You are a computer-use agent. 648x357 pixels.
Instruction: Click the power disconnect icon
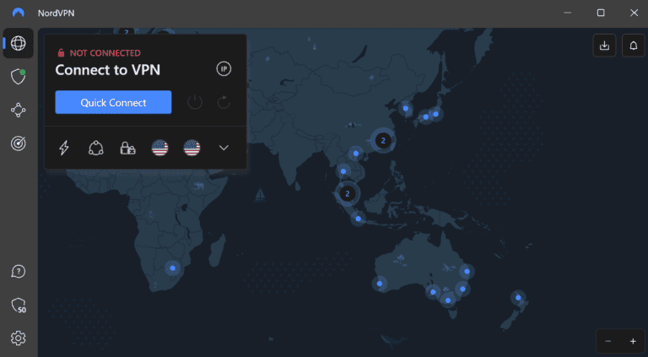(x=195, y=102)
